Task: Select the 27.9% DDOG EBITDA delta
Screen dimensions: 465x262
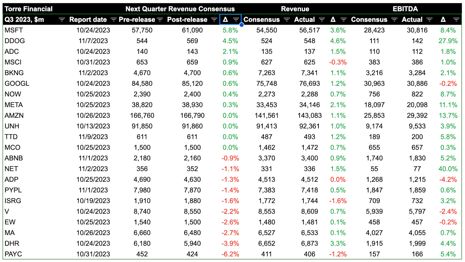Action: (x=448, y=41)
